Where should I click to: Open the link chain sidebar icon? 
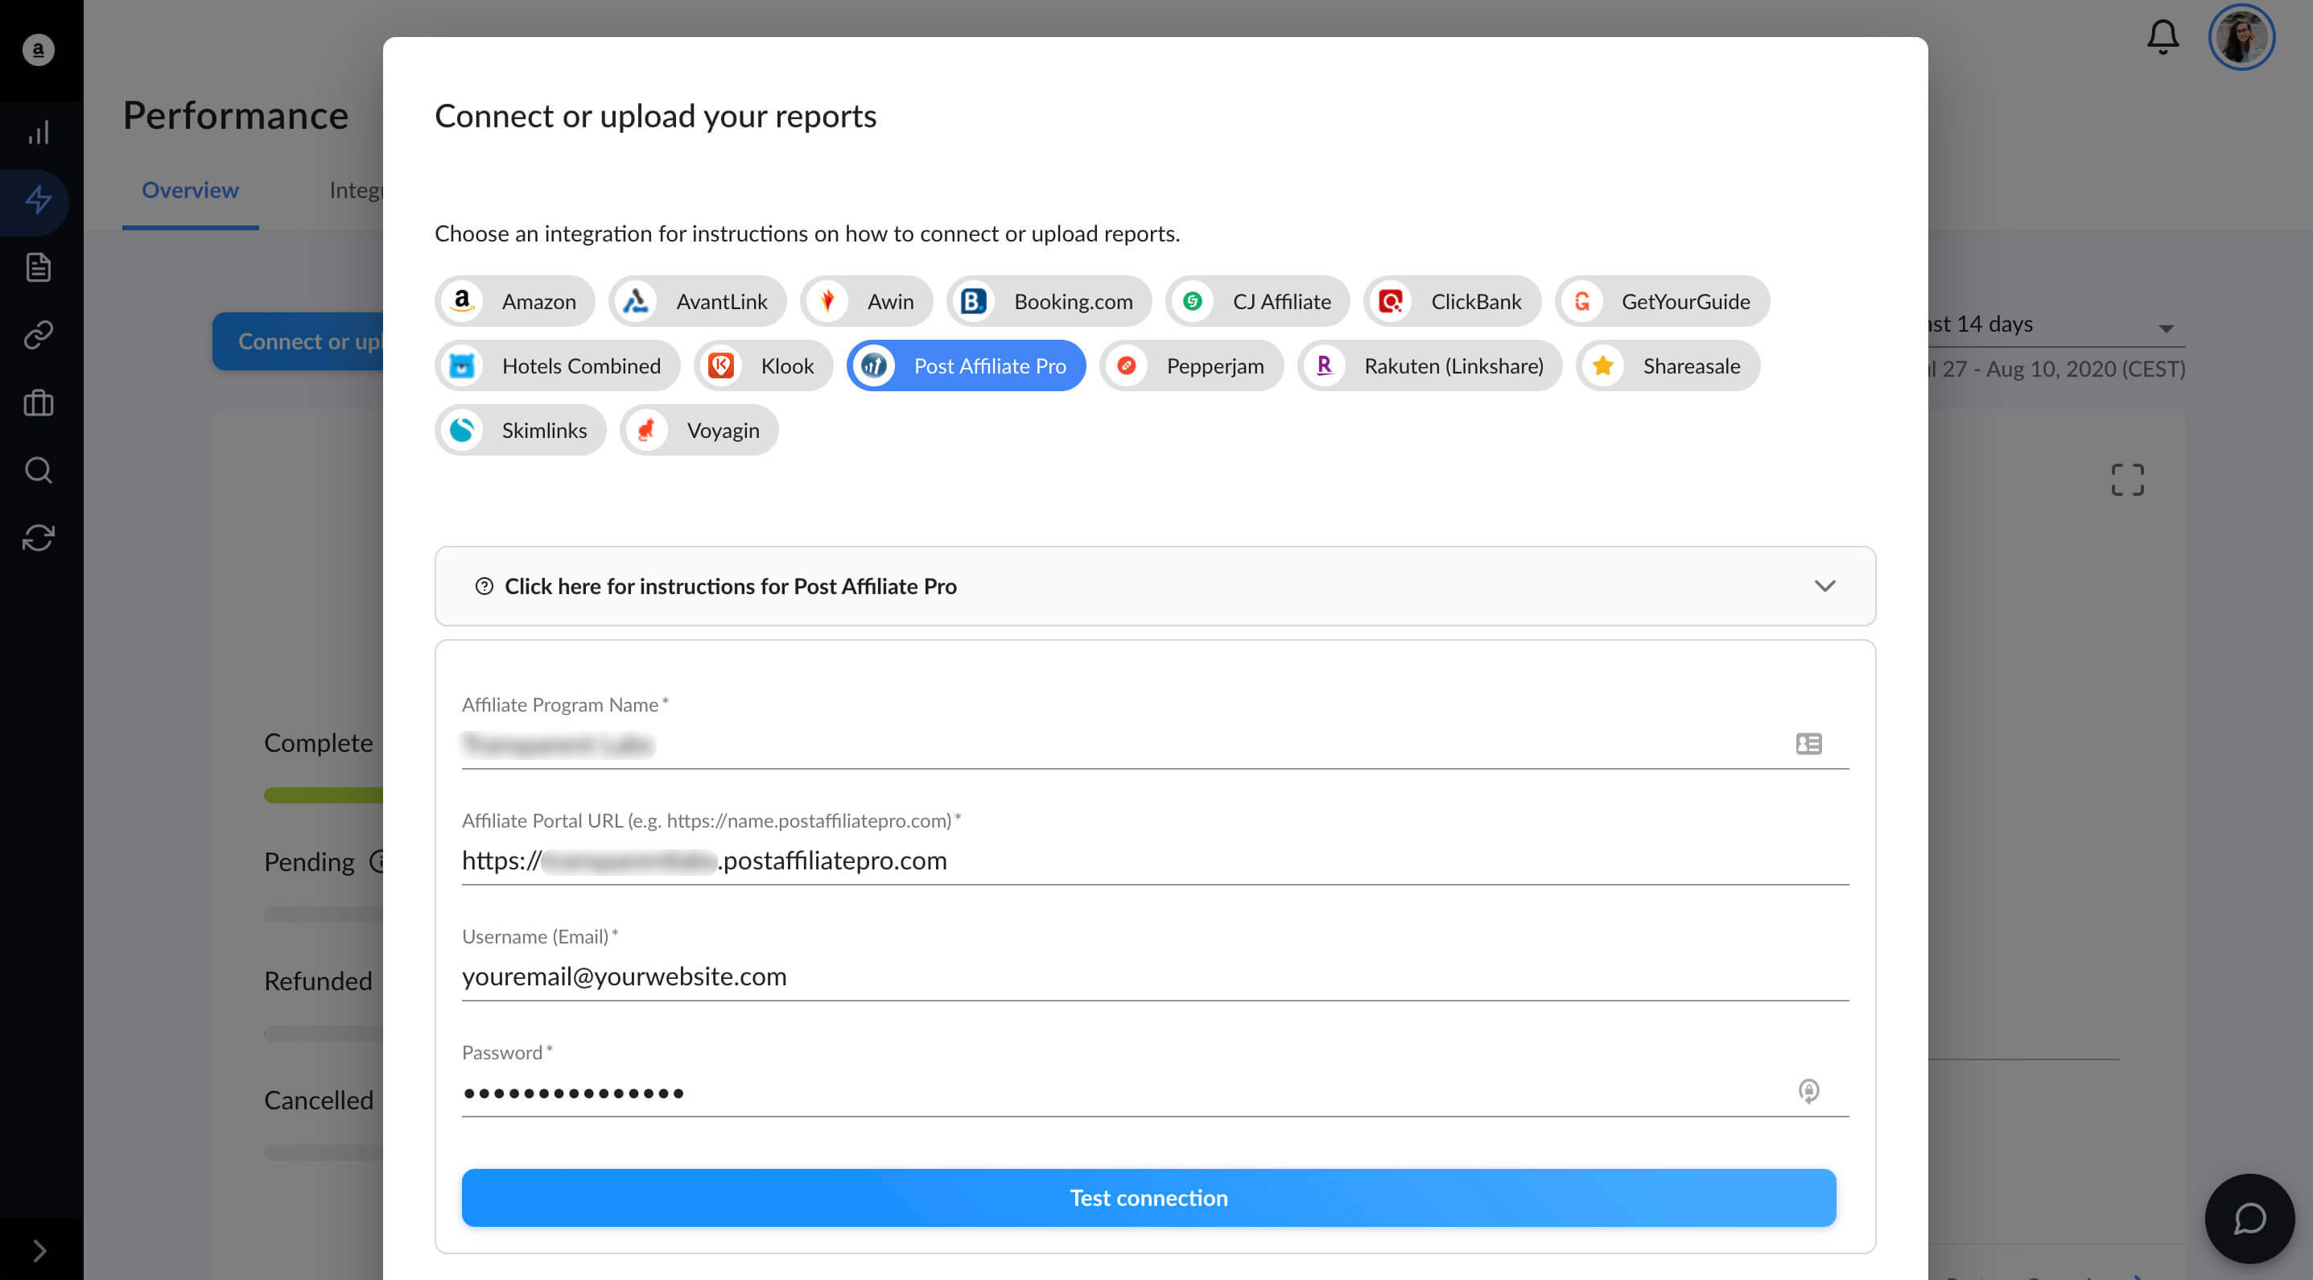(39, 335)
